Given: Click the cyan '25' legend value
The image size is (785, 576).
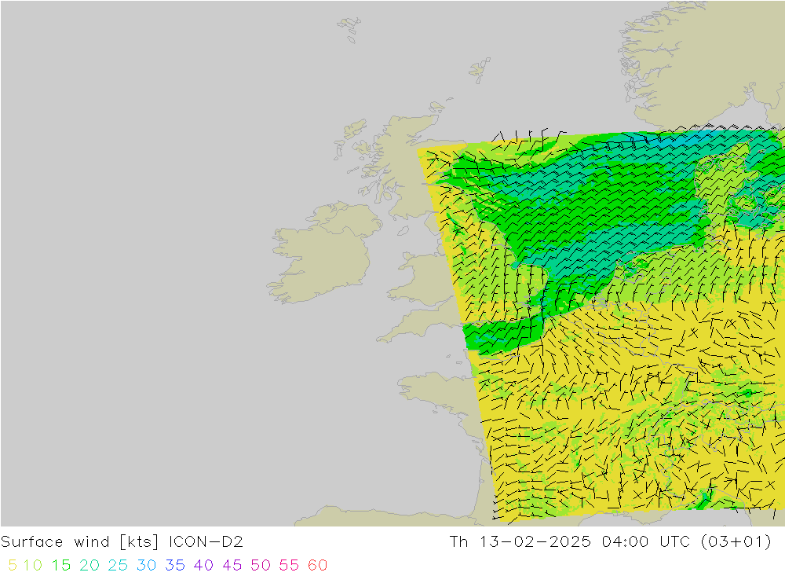Looking at the screenshot, I should [x=119, y=565].
